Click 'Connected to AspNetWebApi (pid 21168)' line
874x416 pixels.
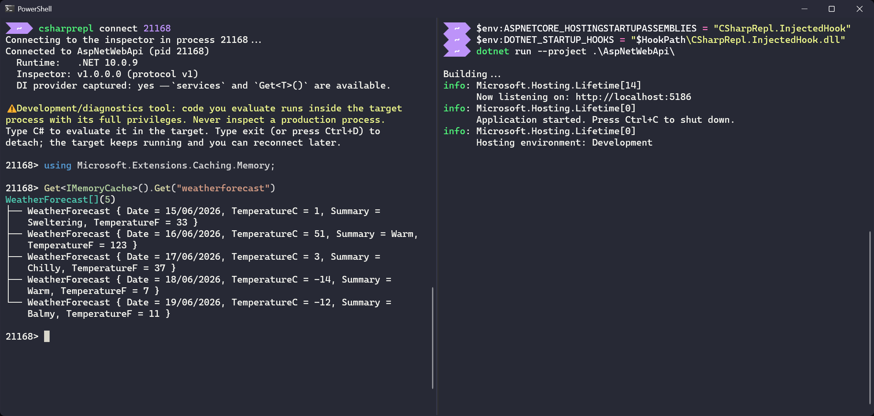(107, 51)
